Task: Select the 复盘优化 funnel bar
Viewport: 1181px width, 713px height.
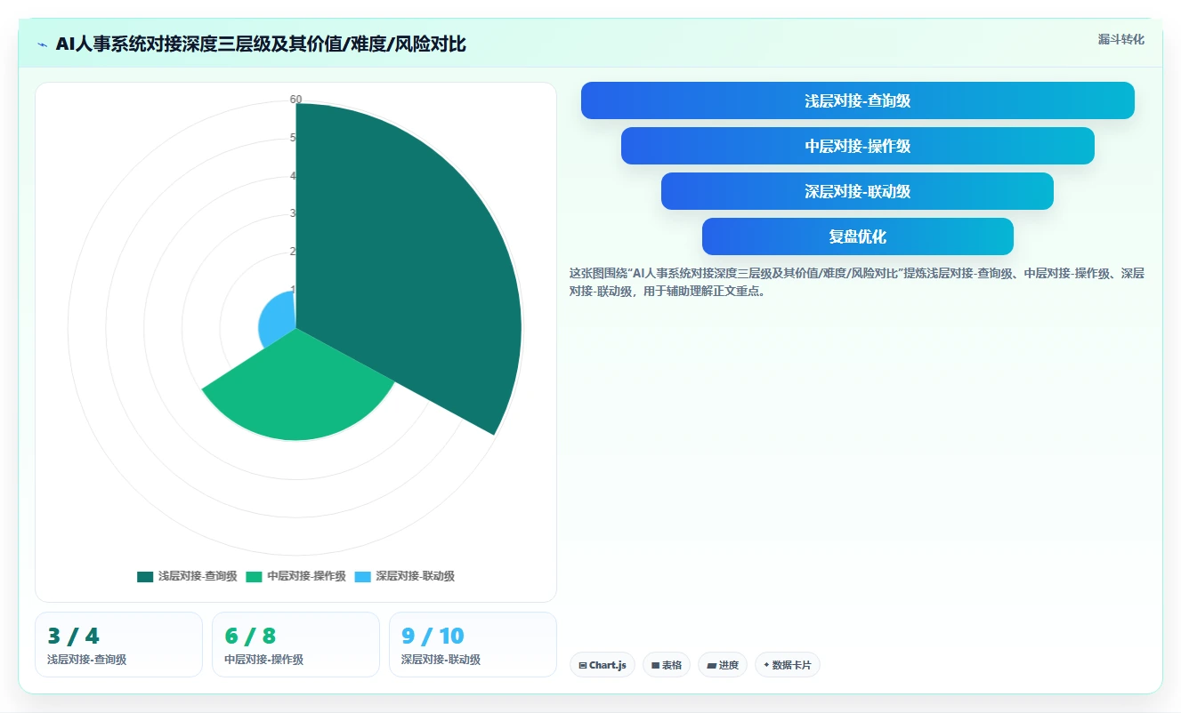Action: click(857, 236)
